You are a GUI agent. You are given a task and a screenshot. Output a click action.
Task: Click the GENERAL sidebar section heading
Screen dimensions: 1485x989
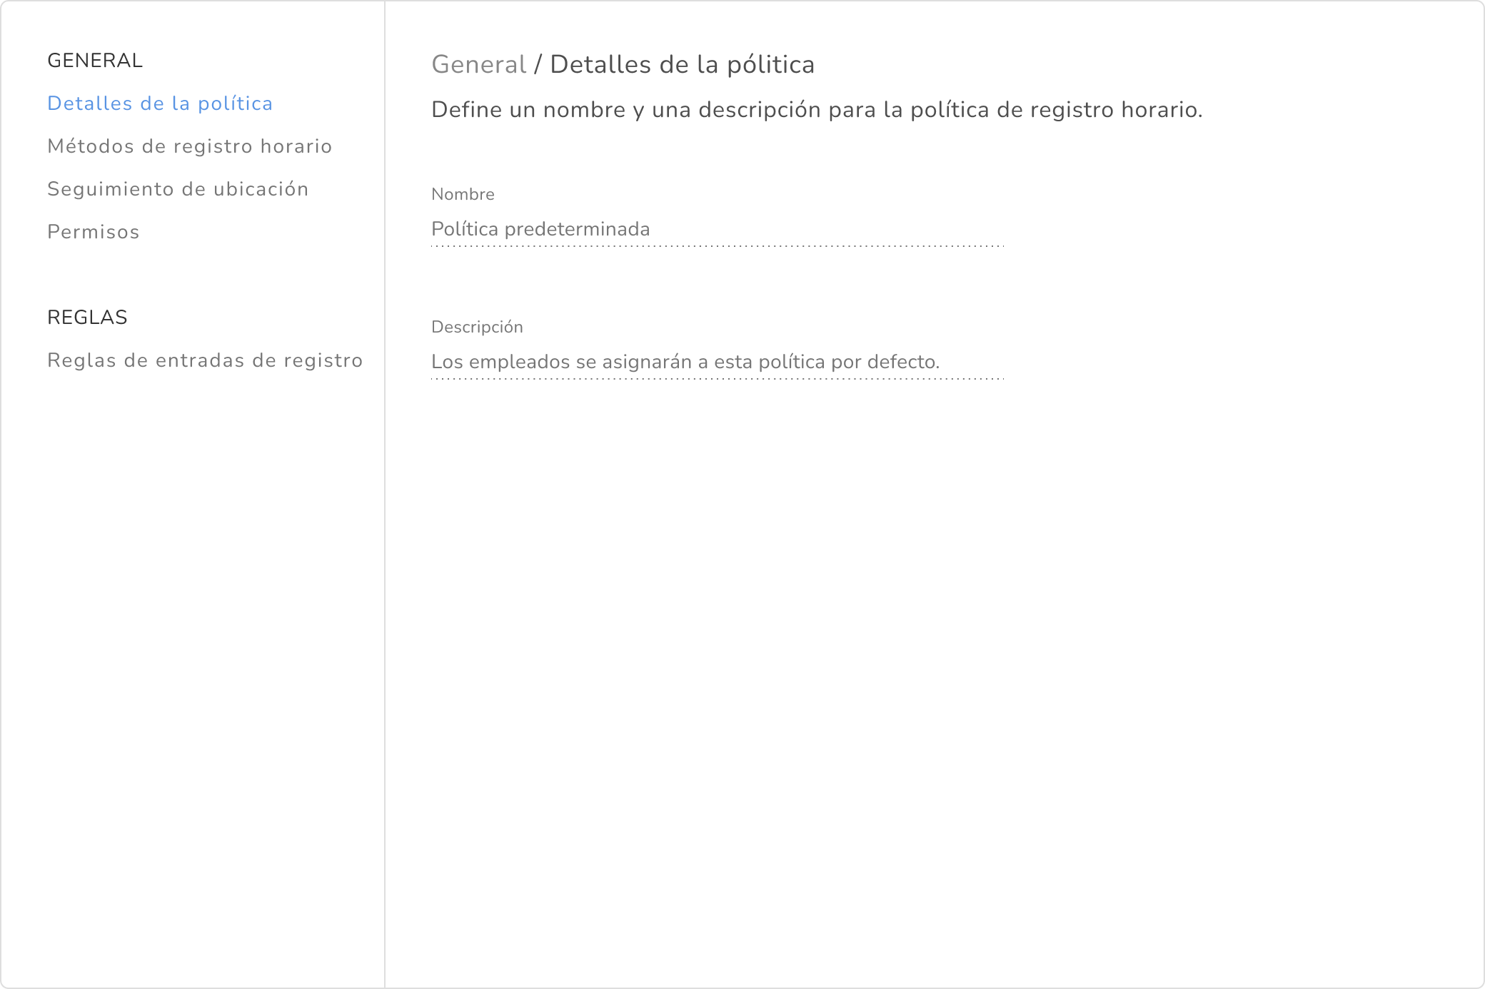[x=95, y=61]
